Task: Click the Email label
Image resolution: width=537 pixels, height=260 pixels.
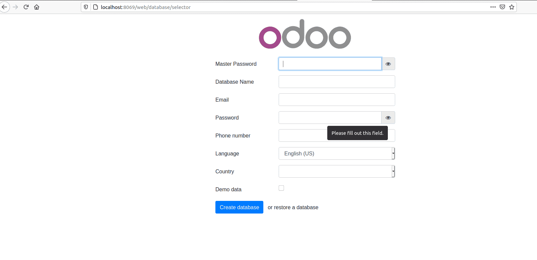Action: (222, 100)
